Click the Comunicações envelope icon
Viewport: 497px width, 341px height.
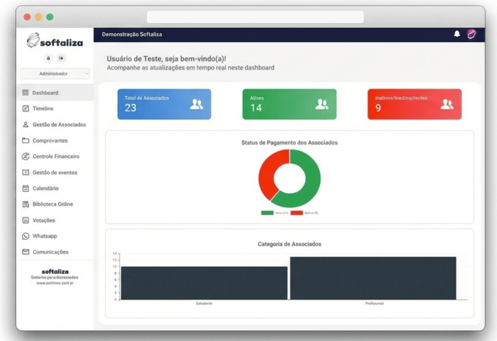(x=26, y=252)
